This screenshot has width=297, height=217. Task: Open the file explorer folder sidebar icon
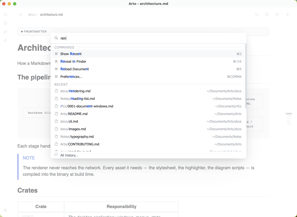(5, 14)
